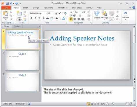Select the Slide 2 thumbnail
The width and height of the screenshot is (137, 107).
tap(22, 61)
